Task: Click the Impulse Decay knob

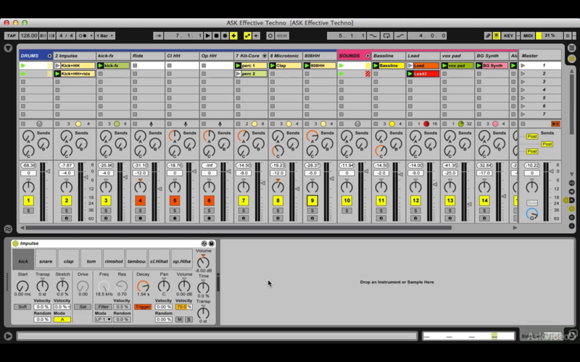Action: pyautogui.click(x=143, y=286)
